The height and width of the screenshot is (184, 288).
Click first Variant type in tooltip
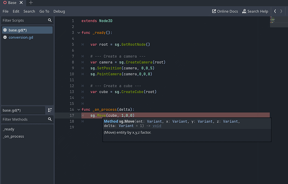[154, 121]
